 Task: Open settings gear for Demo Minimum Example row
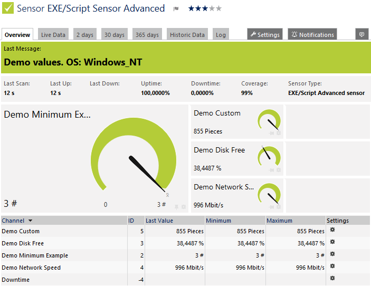click(x=332, y=254)
